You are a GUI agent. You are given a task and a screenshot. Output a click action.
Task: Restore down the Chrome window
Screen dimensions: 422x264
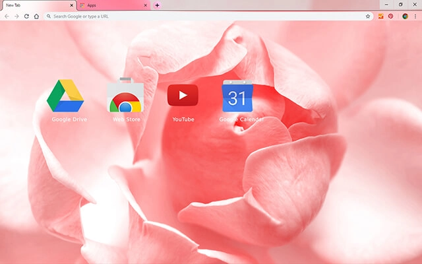click(400, 5)
